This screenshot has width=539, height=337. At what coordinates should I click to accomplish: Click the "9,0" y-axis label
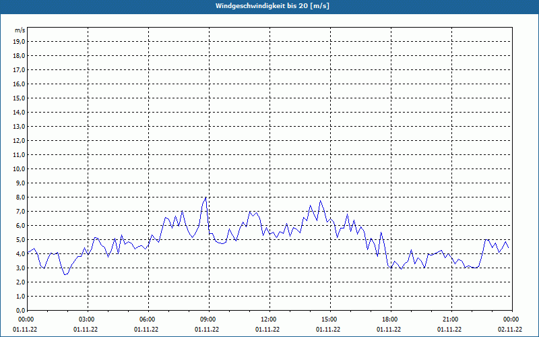[x=21, y=183]
